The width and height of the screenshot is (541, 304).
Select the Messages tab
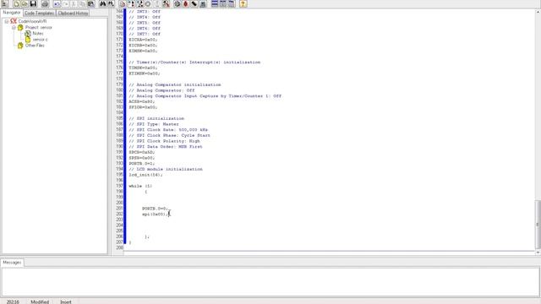[12, 263]
